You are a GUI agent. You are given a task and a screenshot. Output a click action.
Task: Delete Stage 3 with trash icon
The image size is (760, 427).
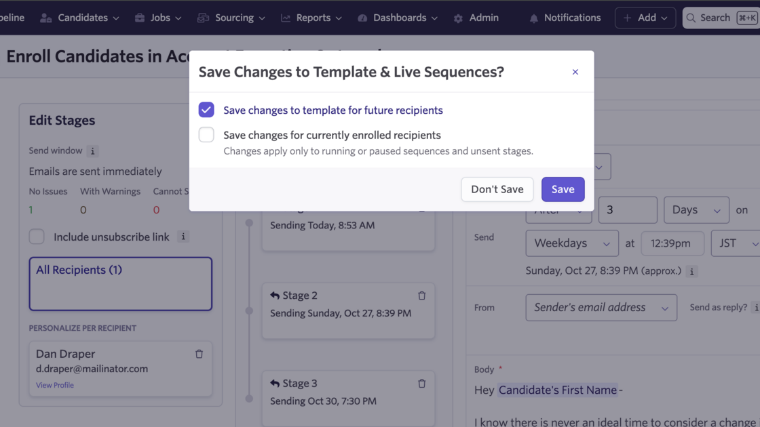tap(421, 384)
